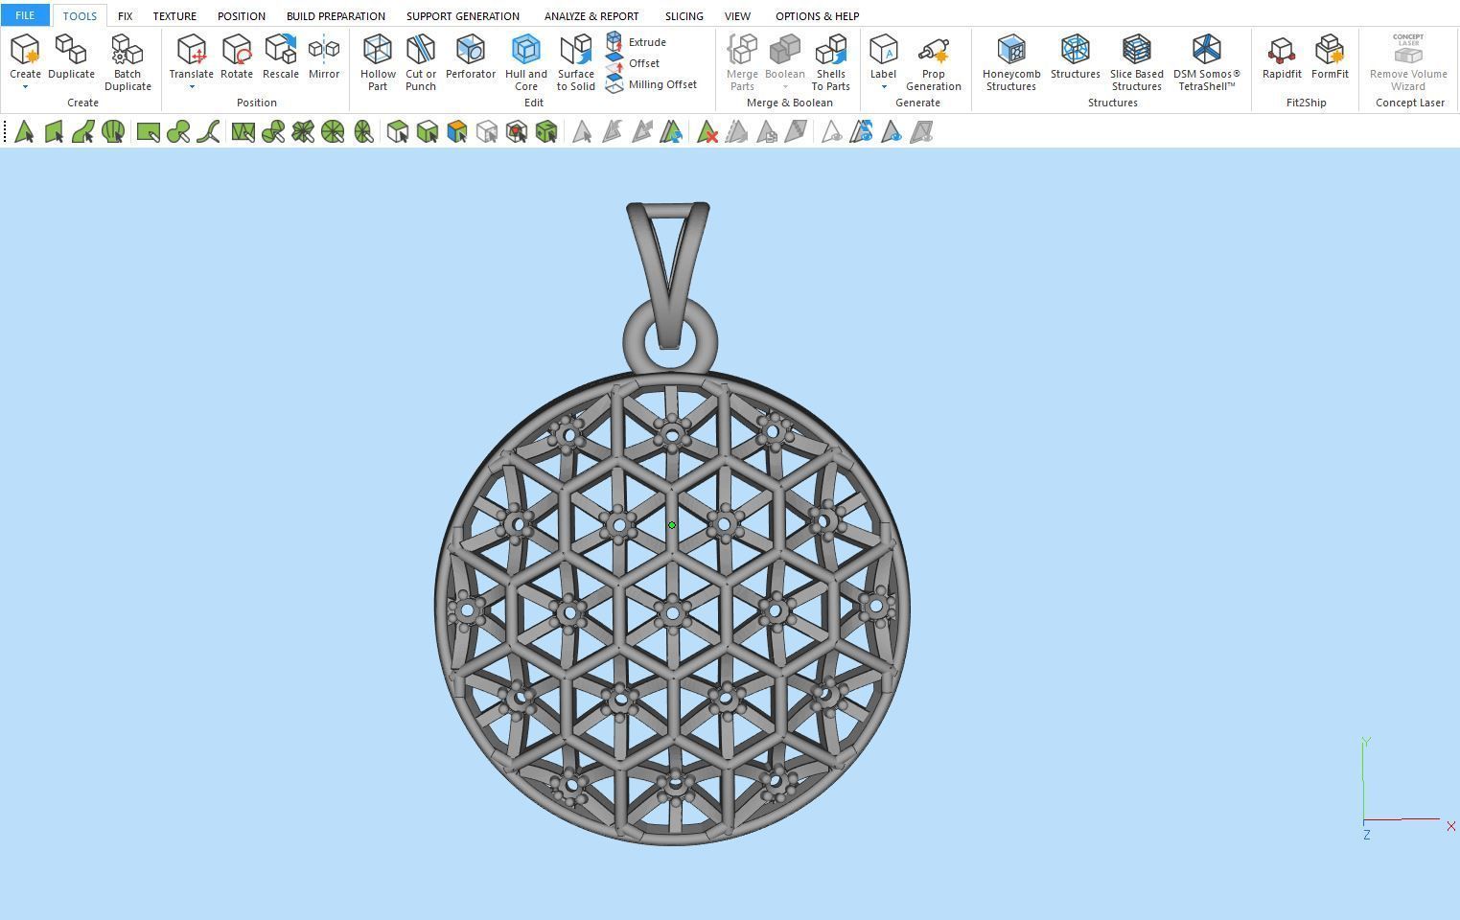Click the Surface to Solid tool

(576, 63)
